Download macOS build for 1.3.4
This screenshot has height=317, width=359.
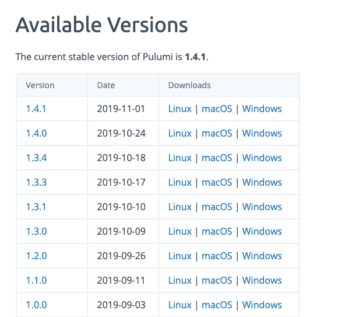point(217,158)
